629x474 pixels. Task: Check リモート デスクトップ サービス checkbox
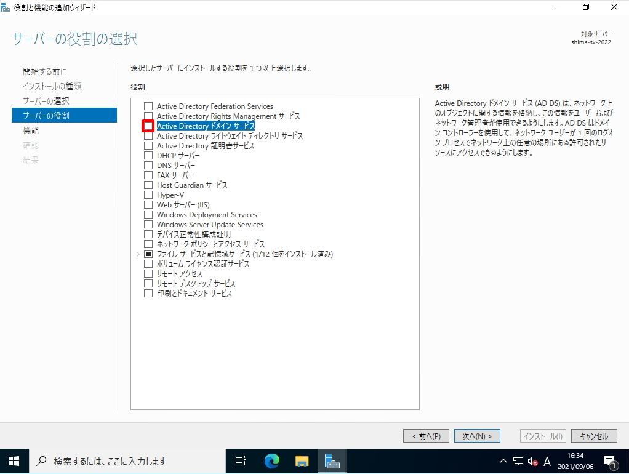[148, 283]
